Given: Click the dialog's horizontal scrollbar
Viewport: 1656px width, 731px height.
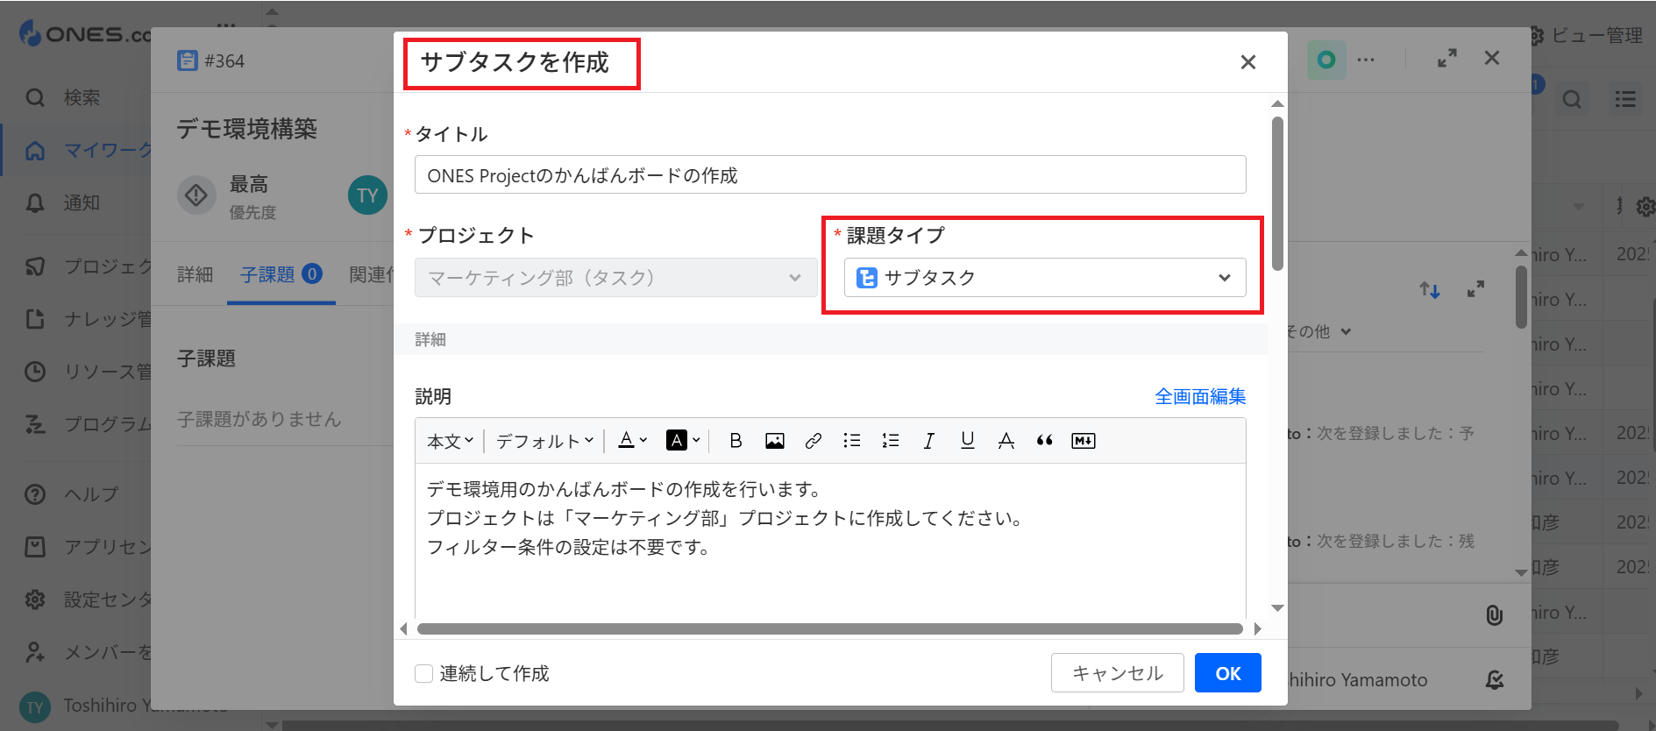Looking at the screenshot, I should (830, 628).
